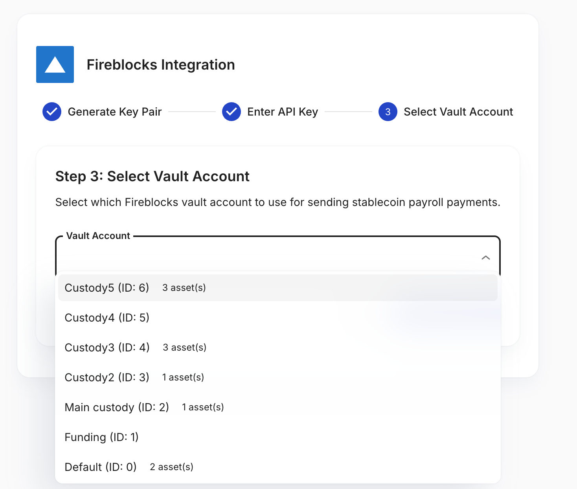Select Custody5 (ID: 6) vault option
Screen dimensions: 577x489
[278, 288]
